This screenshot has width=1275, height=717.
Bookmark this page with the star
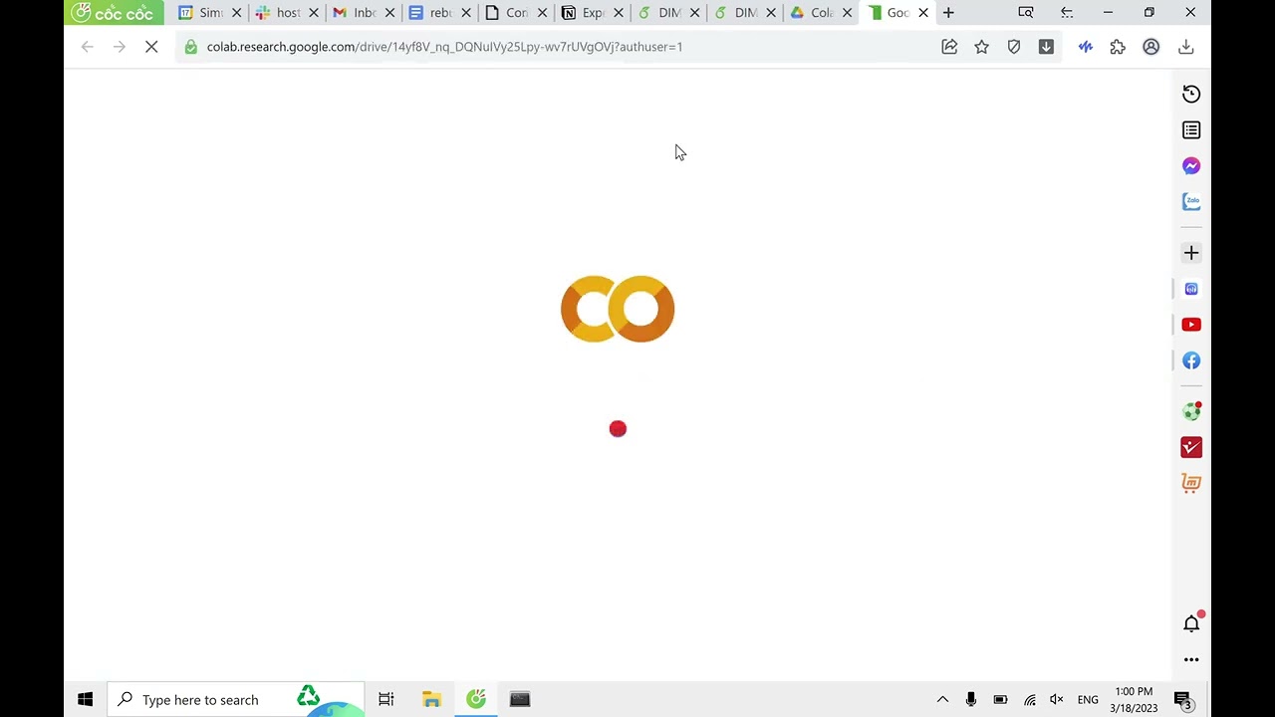[x=982, y=47]
